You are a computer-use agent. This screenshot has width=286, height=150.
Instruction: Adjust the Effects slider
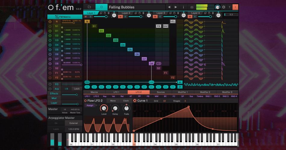click(76, 95)
